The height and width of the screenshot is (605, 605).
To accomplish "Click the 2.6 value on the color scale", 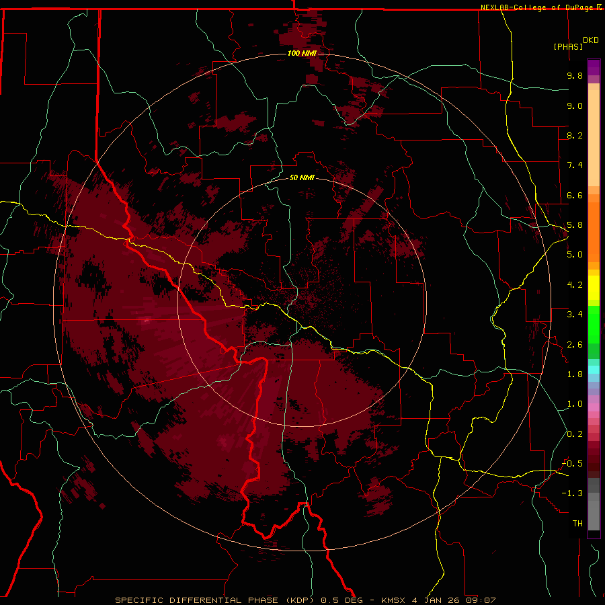I will click(x=575, y=345).
